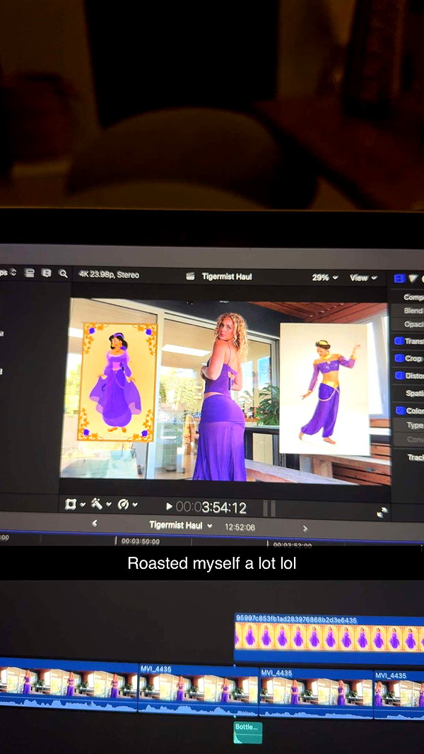Open the View options dropdown
Screen dimensions: 424x754
[363, 278]
